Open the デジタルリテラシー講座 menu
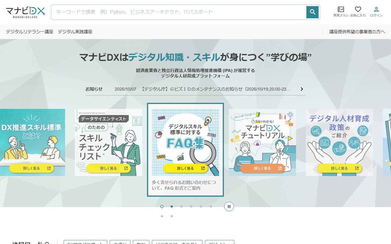 point(30,32)
